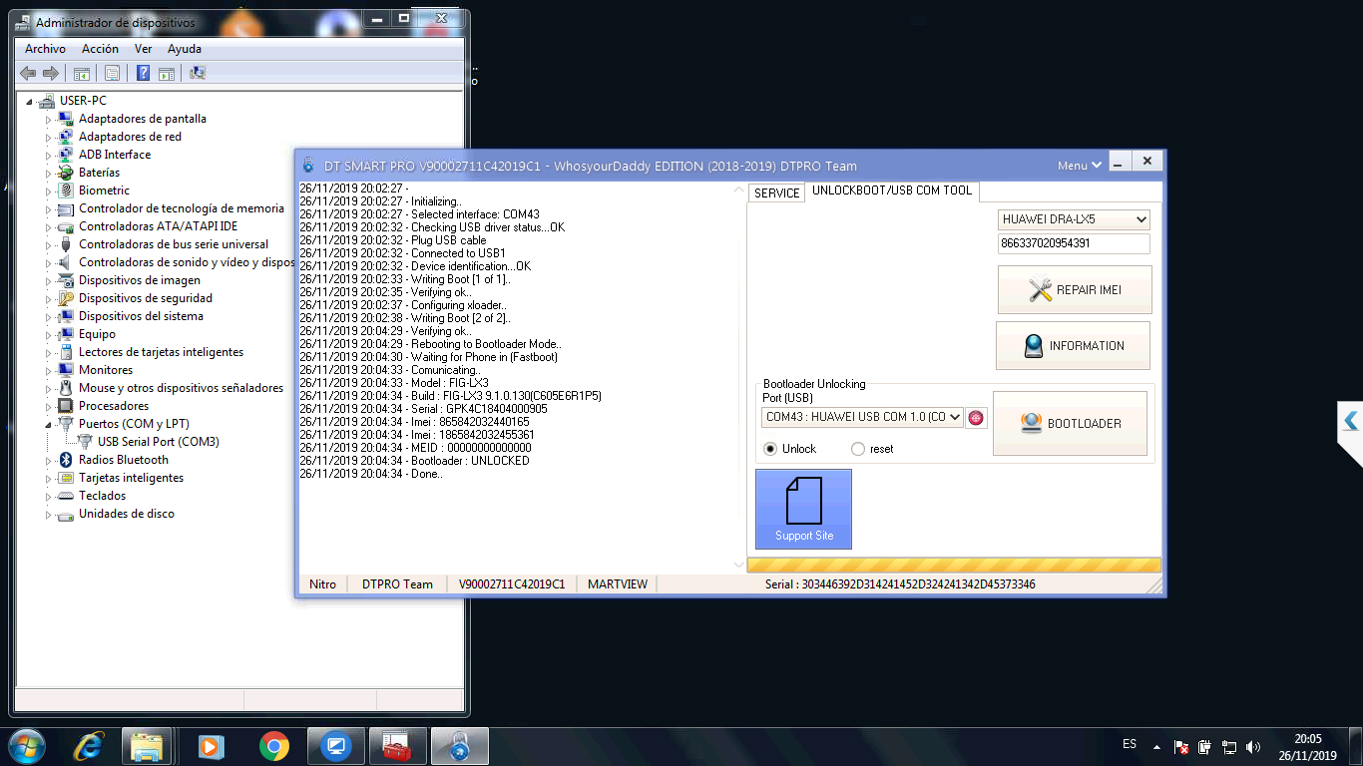Click the REPAIR IMEI button
The height and width of the screenshot is (766, 1363).
click(1075, 290)
